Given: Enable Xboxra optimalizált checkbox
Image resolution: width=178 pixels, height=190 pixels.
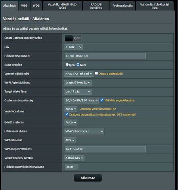Looking at the screenshot, I should (96, 73).
